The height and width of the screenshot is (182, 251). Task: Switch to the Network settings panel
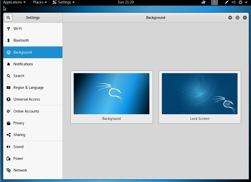[x=20, y=170]
